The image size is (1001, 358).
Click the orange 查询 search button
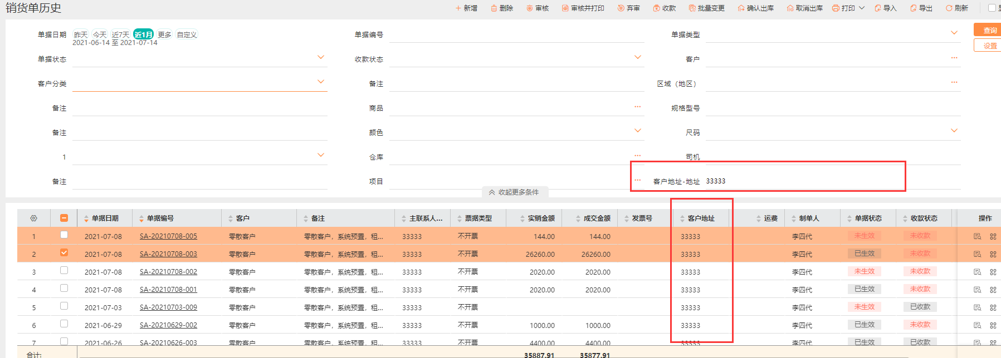989,30
